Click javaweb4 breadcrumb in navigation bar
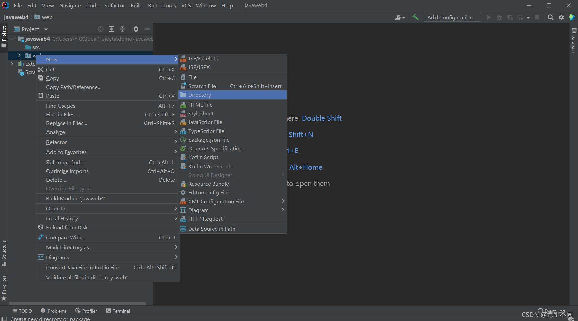The height and width of the screenshot is (321, 578). point(16,17)
